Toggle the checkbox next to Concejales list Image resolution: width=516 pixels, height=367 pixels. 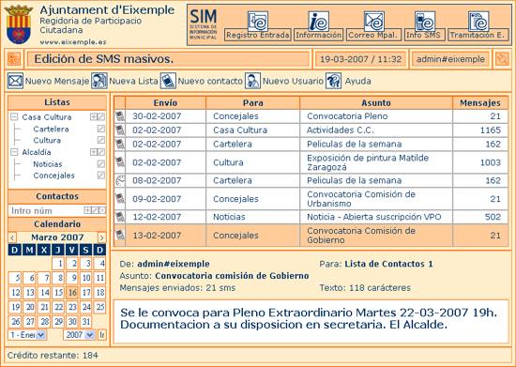101,176
